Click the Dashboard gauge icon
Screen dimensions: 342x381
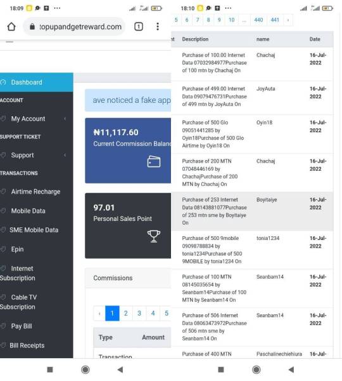[3, 83]
